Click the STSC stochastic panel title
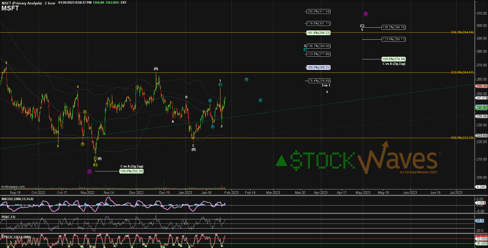Image resolution: width=488 pixels, height=248 pixels. point(16,237)
